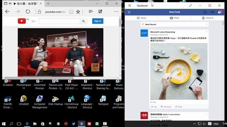
Task: Open Computer Management desktop shortcut
Action: coord(39,102)
